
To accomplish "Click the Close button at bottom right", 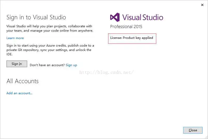I will click(x=193, y=130).
